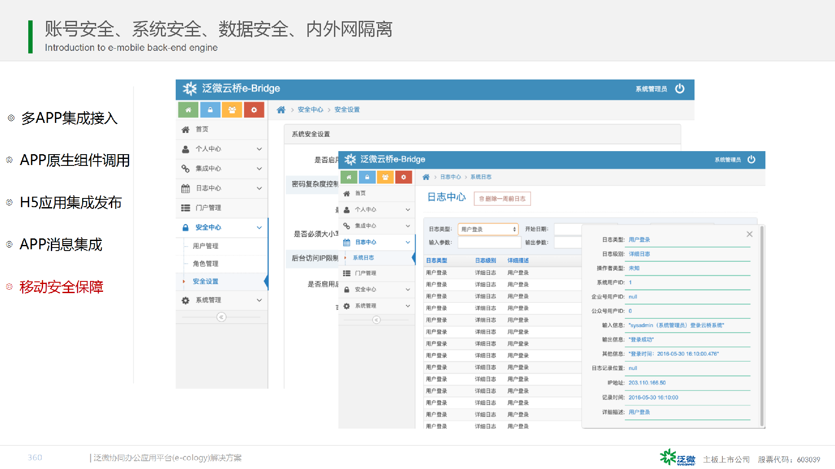Viewport: 835px width, 469px height.
Task: Click green home button in front window toolbar
Action: (349, 177)
